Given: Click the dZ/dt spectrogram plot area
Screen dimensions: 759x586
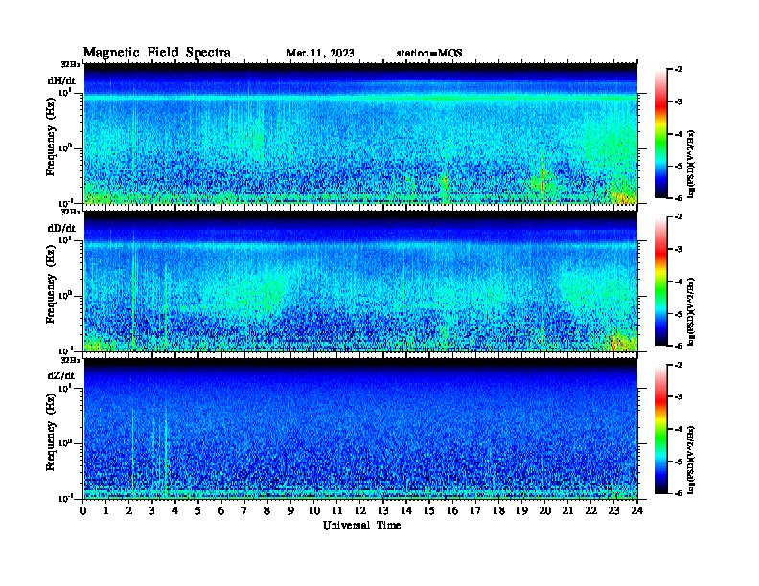Looking at the screenshot, I should 360,429.
